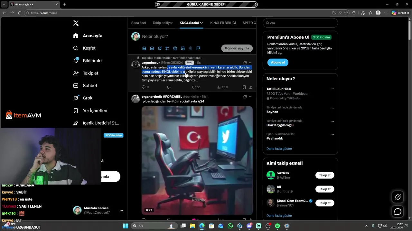Open Uraz Kaygılaroğlu trending topic
Image resolution: width=412 pixels, height=231 pixels.
point(280,125)
